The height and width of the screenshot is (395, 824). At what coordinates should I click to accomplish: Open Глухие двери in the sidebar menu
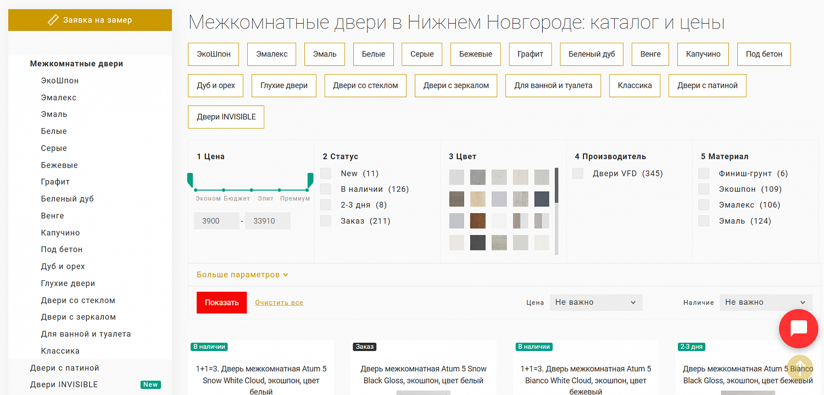coord(68,283)
